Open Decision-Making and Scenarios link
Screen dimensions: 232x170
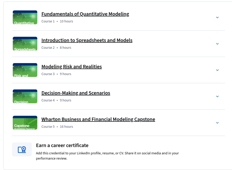(x=76, y=93)
